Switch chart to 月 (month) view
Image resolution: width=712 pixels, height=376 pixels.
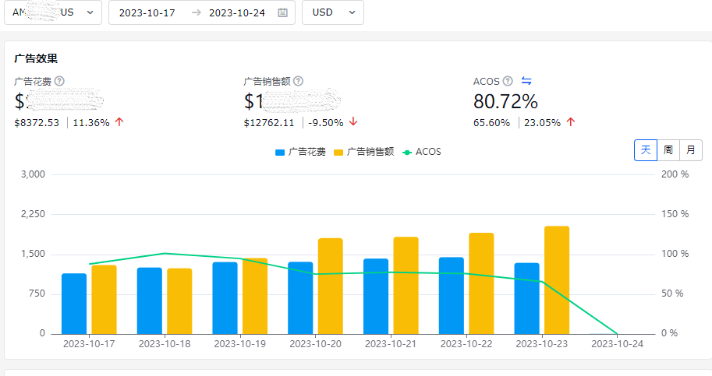[691, 150]
